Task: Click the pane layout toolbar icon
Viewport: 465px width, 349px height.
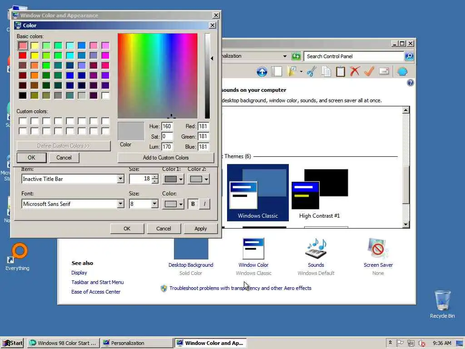Action: click(277, 71)
